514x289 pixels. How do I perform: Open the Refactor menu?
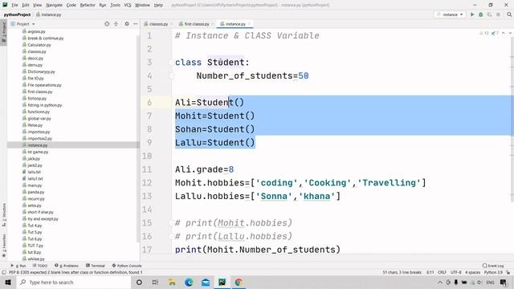[88, 5]
